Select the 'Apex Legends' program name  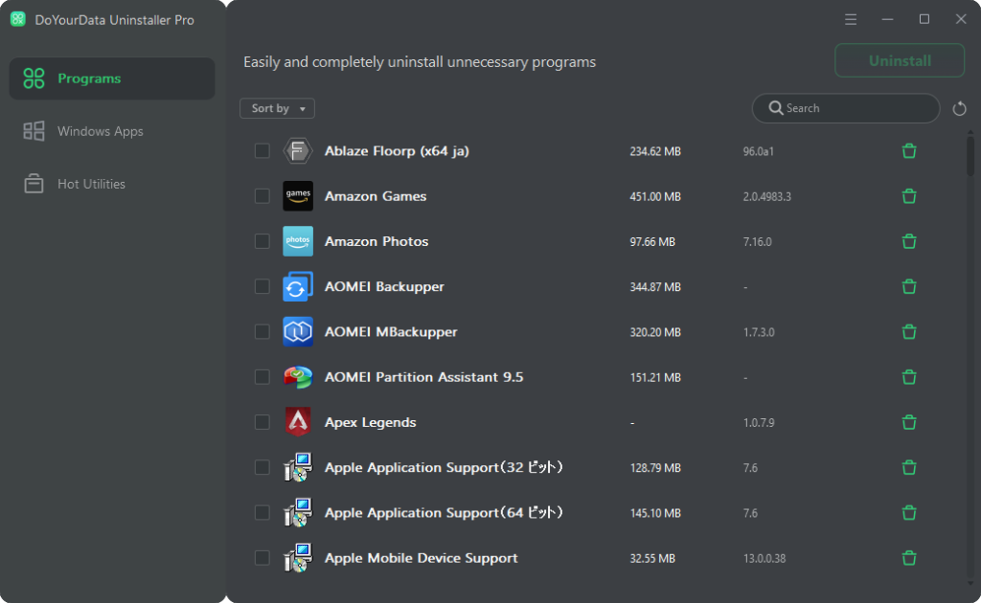[371, 422]
